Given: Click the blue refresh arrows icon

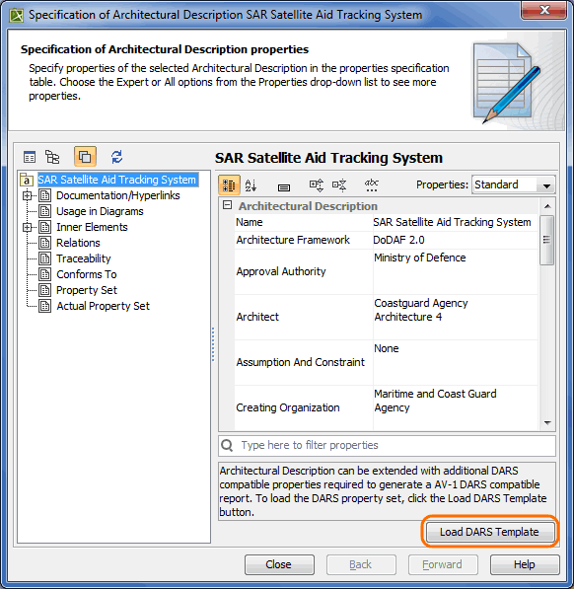Looking at the screenshot, I should pos(116,157).
